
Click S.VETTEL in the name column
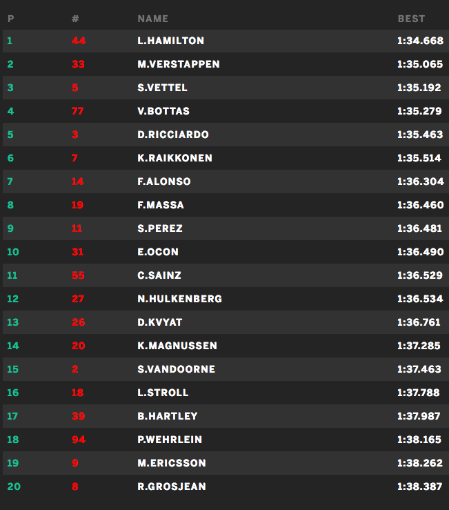click(162, 88)
